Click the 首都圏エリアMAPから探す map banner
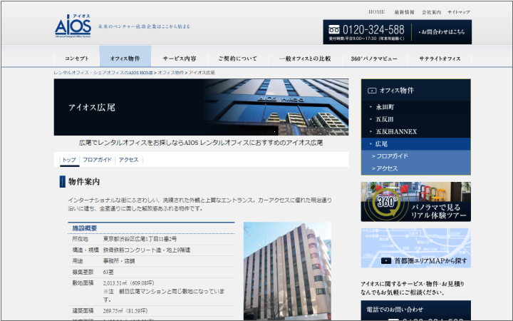Screen dimensions: 513x321 pos(416,248)
